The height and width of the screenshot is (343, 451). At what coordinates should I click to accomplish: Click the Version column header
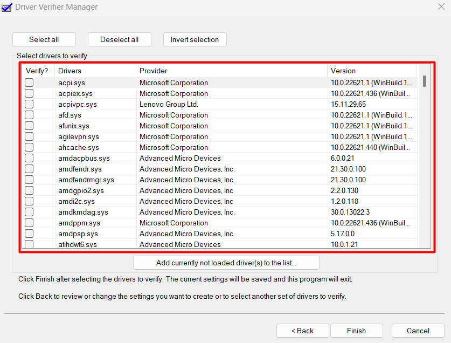[x=372, y=71]
